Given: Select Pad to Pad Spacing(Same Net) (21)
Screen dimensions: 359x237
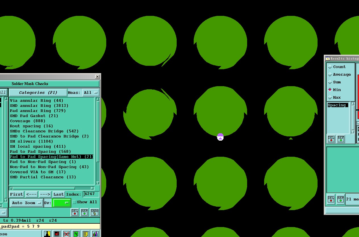Looking at the screenshot, I should point(51,157).
